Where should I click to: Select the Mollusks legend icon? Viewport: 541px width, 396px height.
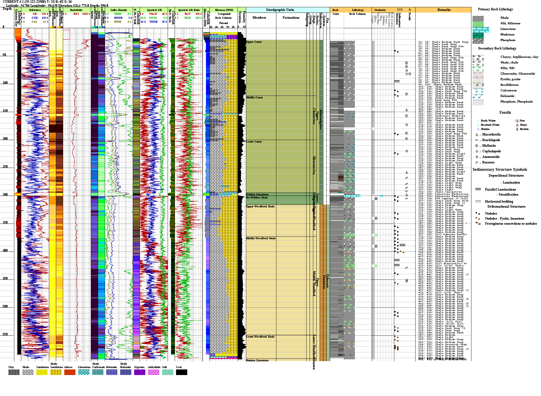(477, 146)
